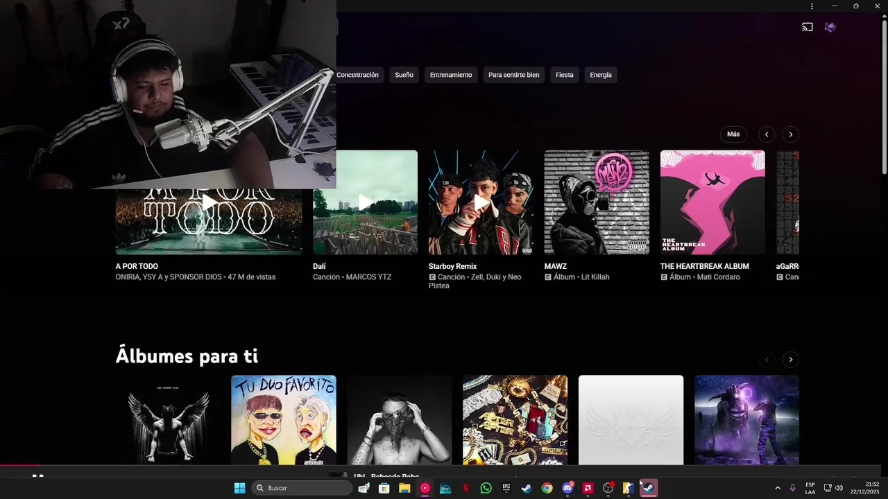Open the Tu Duo Favorito album

284,420
